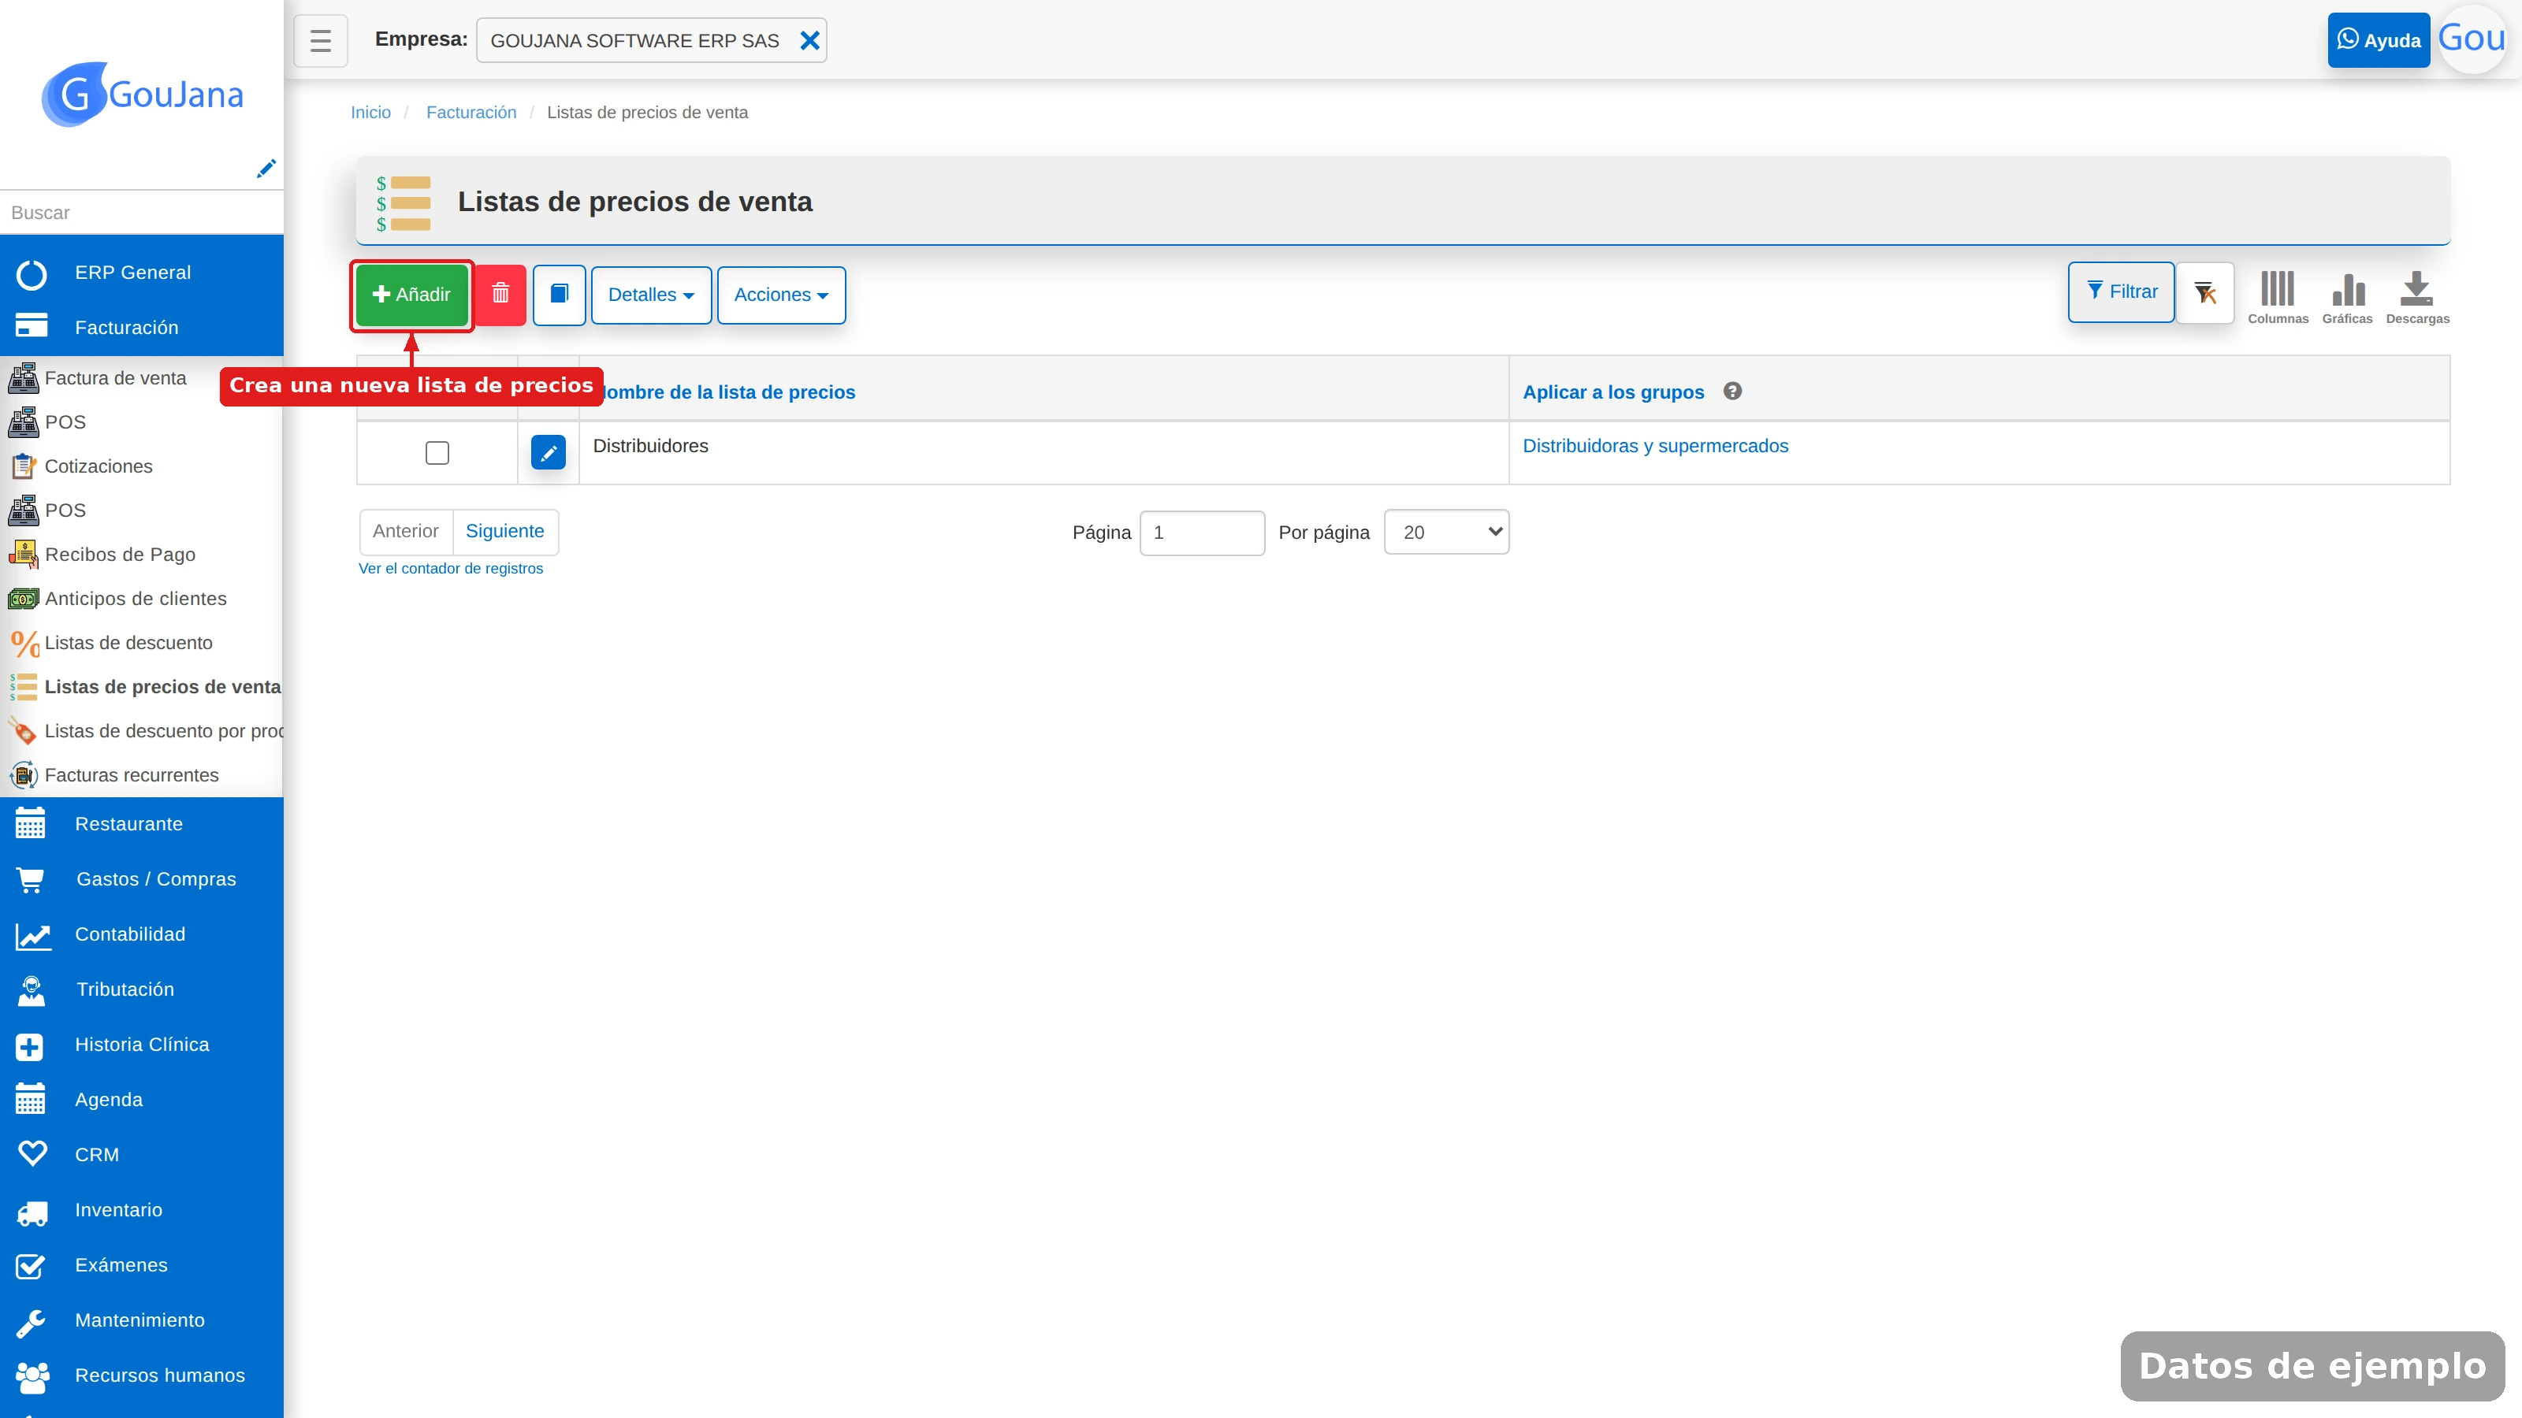This screenshot has height=1418, width=2522.
Task: Expand the Detalles dropdown
Action: tap(651, 295)
